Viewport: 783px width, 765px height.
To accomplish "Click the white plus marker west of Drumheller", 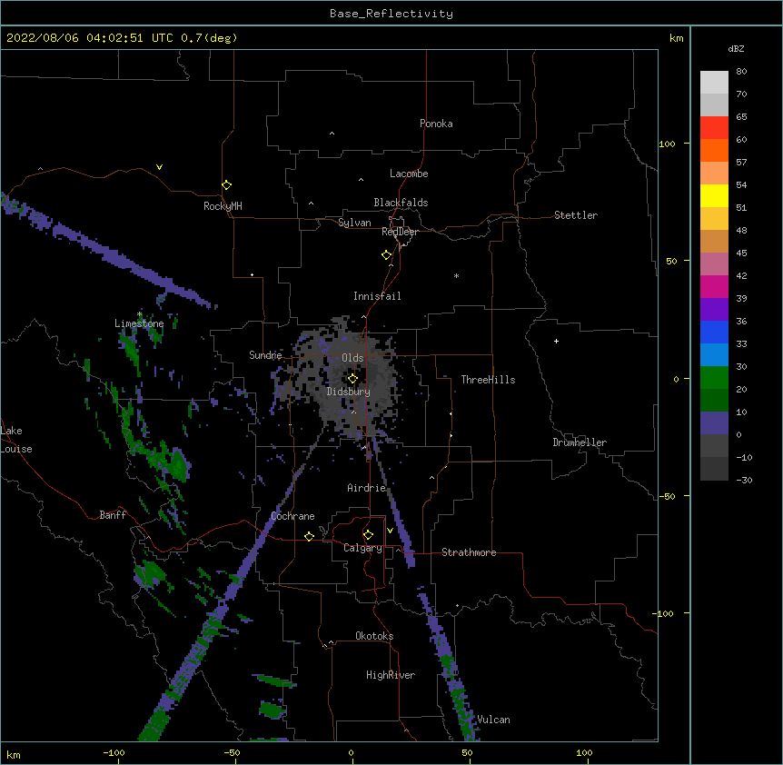I will pos(556,341).
